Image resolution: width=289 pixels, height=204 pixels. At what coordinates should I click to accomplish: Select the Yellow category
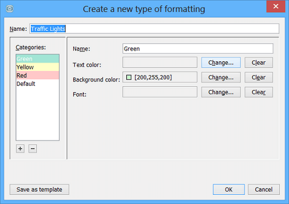[37, 68]
